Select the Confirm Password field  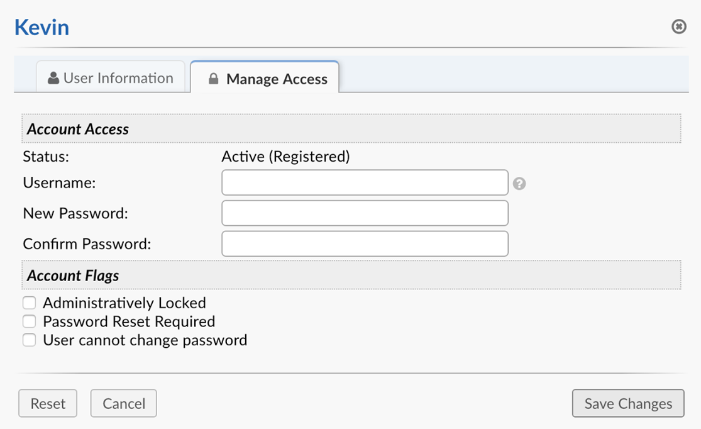(365, 243)
